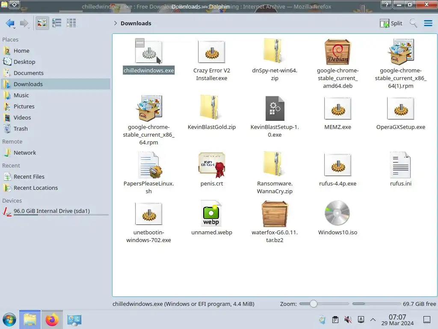
Task: Open the hamburger menu
Action: click(428, 23)
